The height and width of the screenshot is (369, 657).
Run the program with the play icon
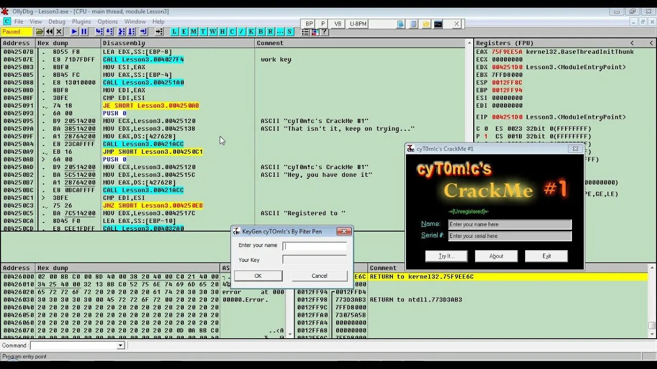tap(74, 32)
